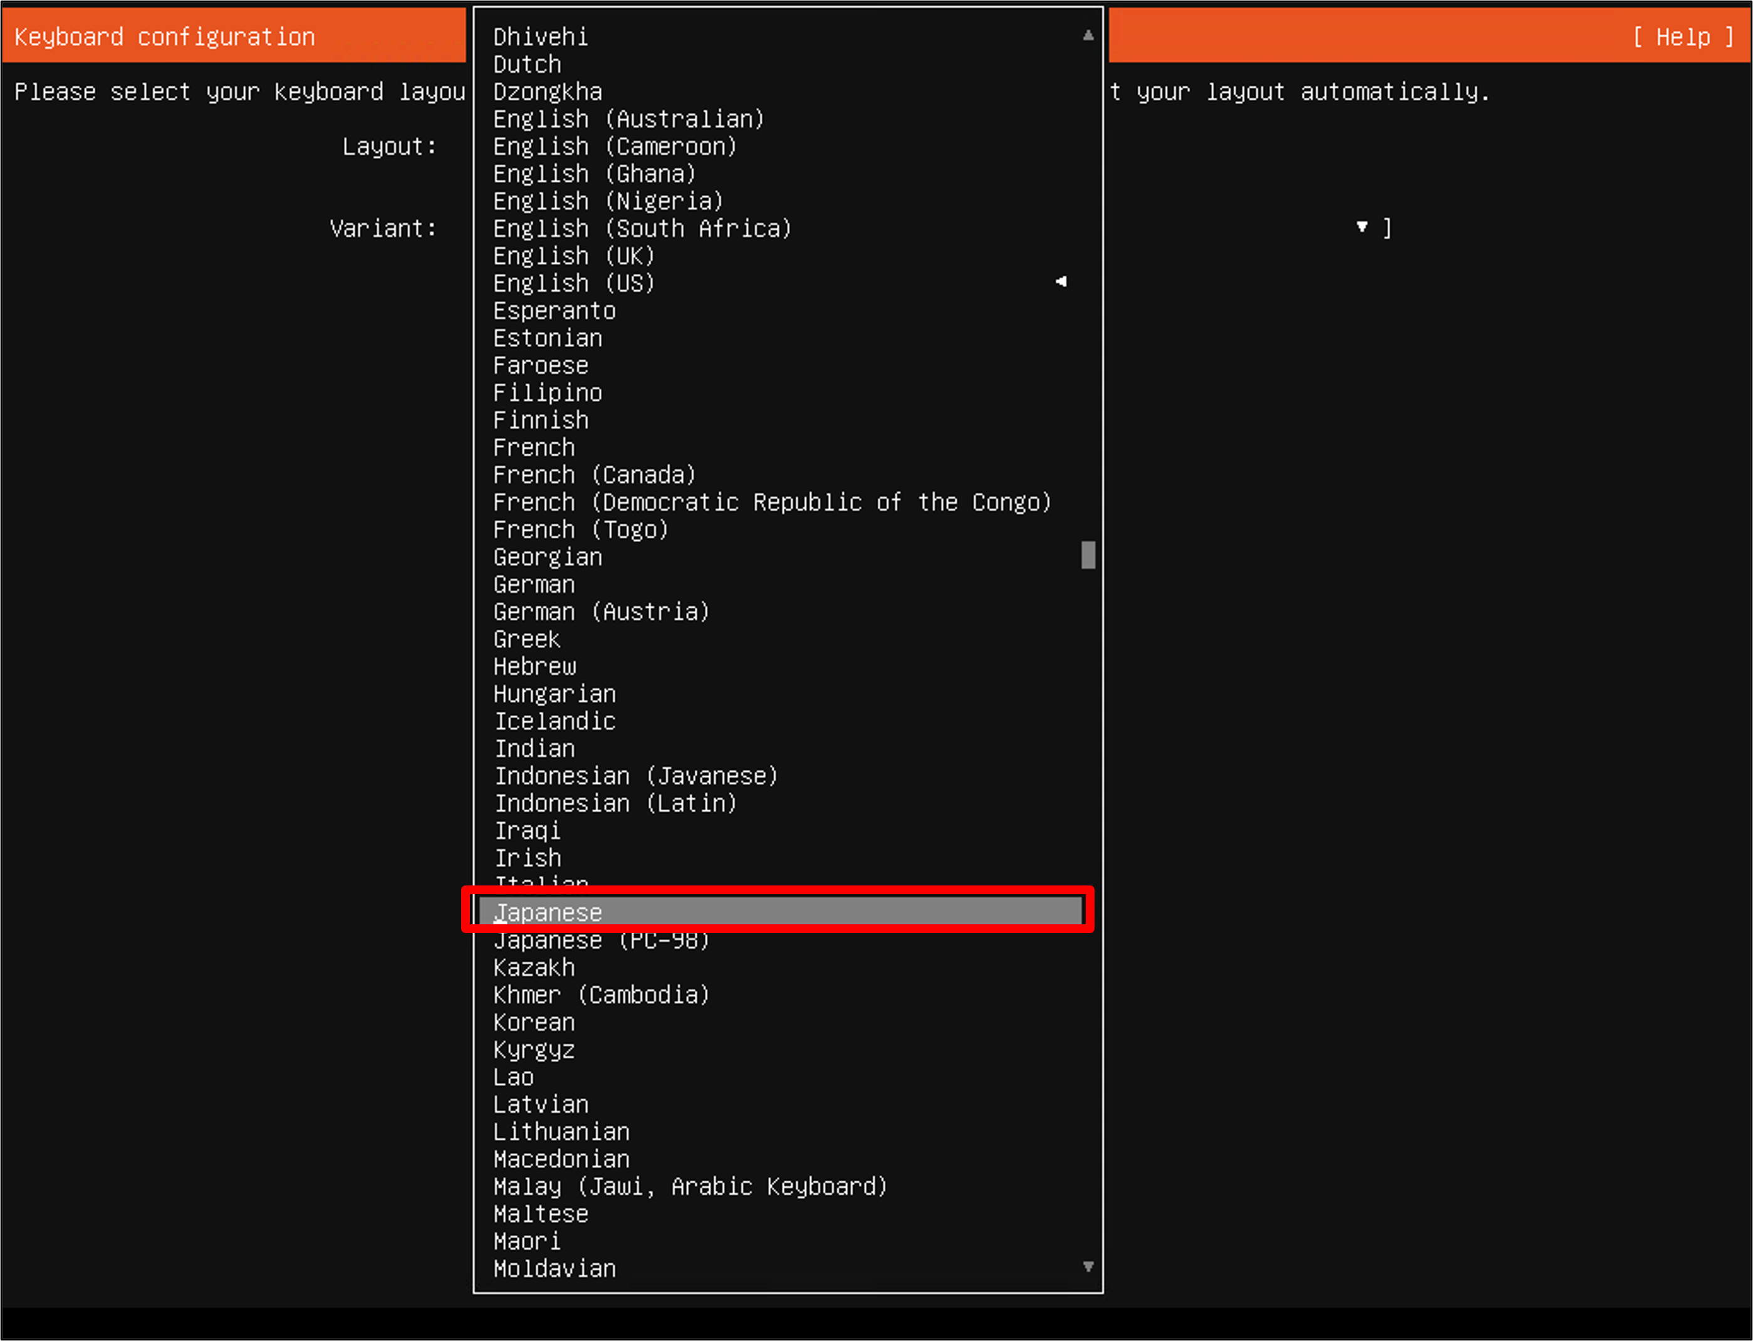Select Iraqi layout
This screenshot has width=1753, height=1341.
527,830
